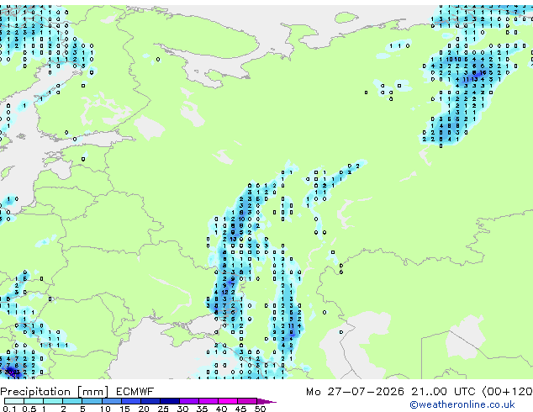Click the legend label '0.5'
533x412 pixels.
(x=29, y=409)
